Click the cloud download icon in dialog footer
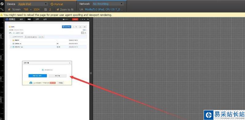This screenshot has height=120, width=245. (31, 83)
